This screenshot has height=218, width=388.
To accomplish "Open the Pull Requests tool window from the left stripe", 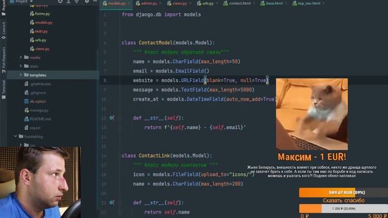I will pyautogui.click(x=4, y=59).
